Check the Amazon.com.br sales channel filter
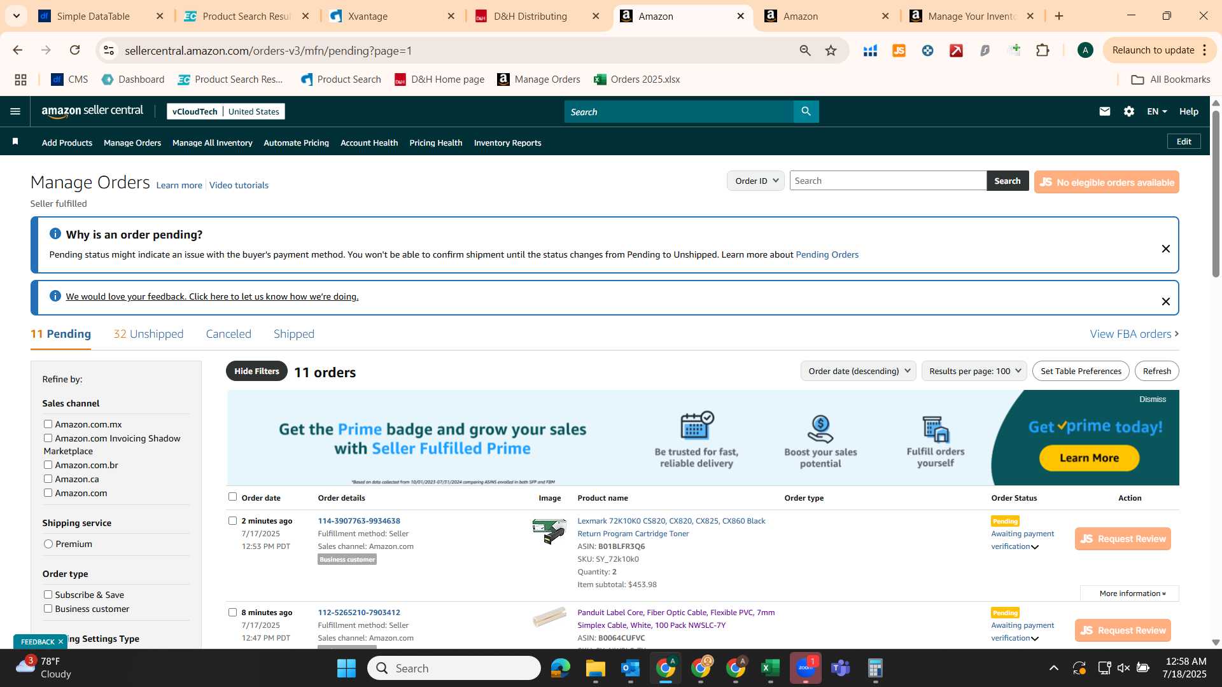 click(48, 464)
